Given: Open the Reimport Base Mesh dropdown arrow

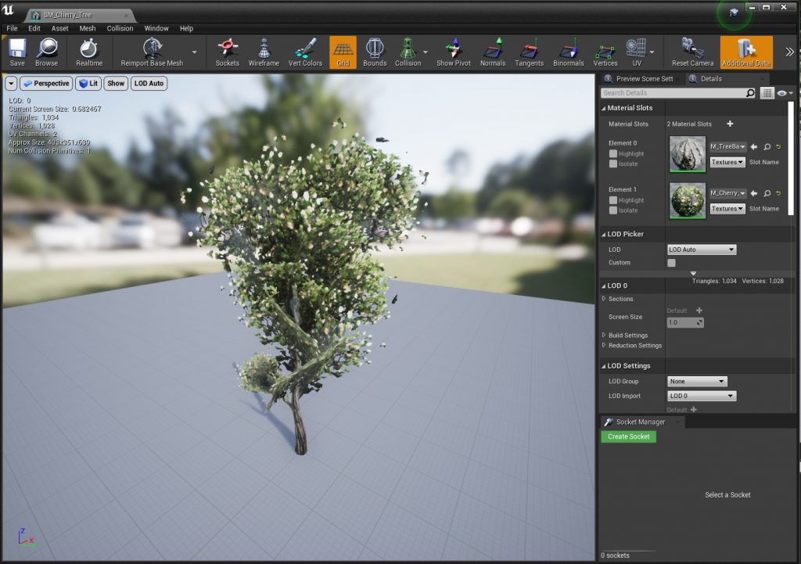Looking at the screenshot, I should pos(194,52).
